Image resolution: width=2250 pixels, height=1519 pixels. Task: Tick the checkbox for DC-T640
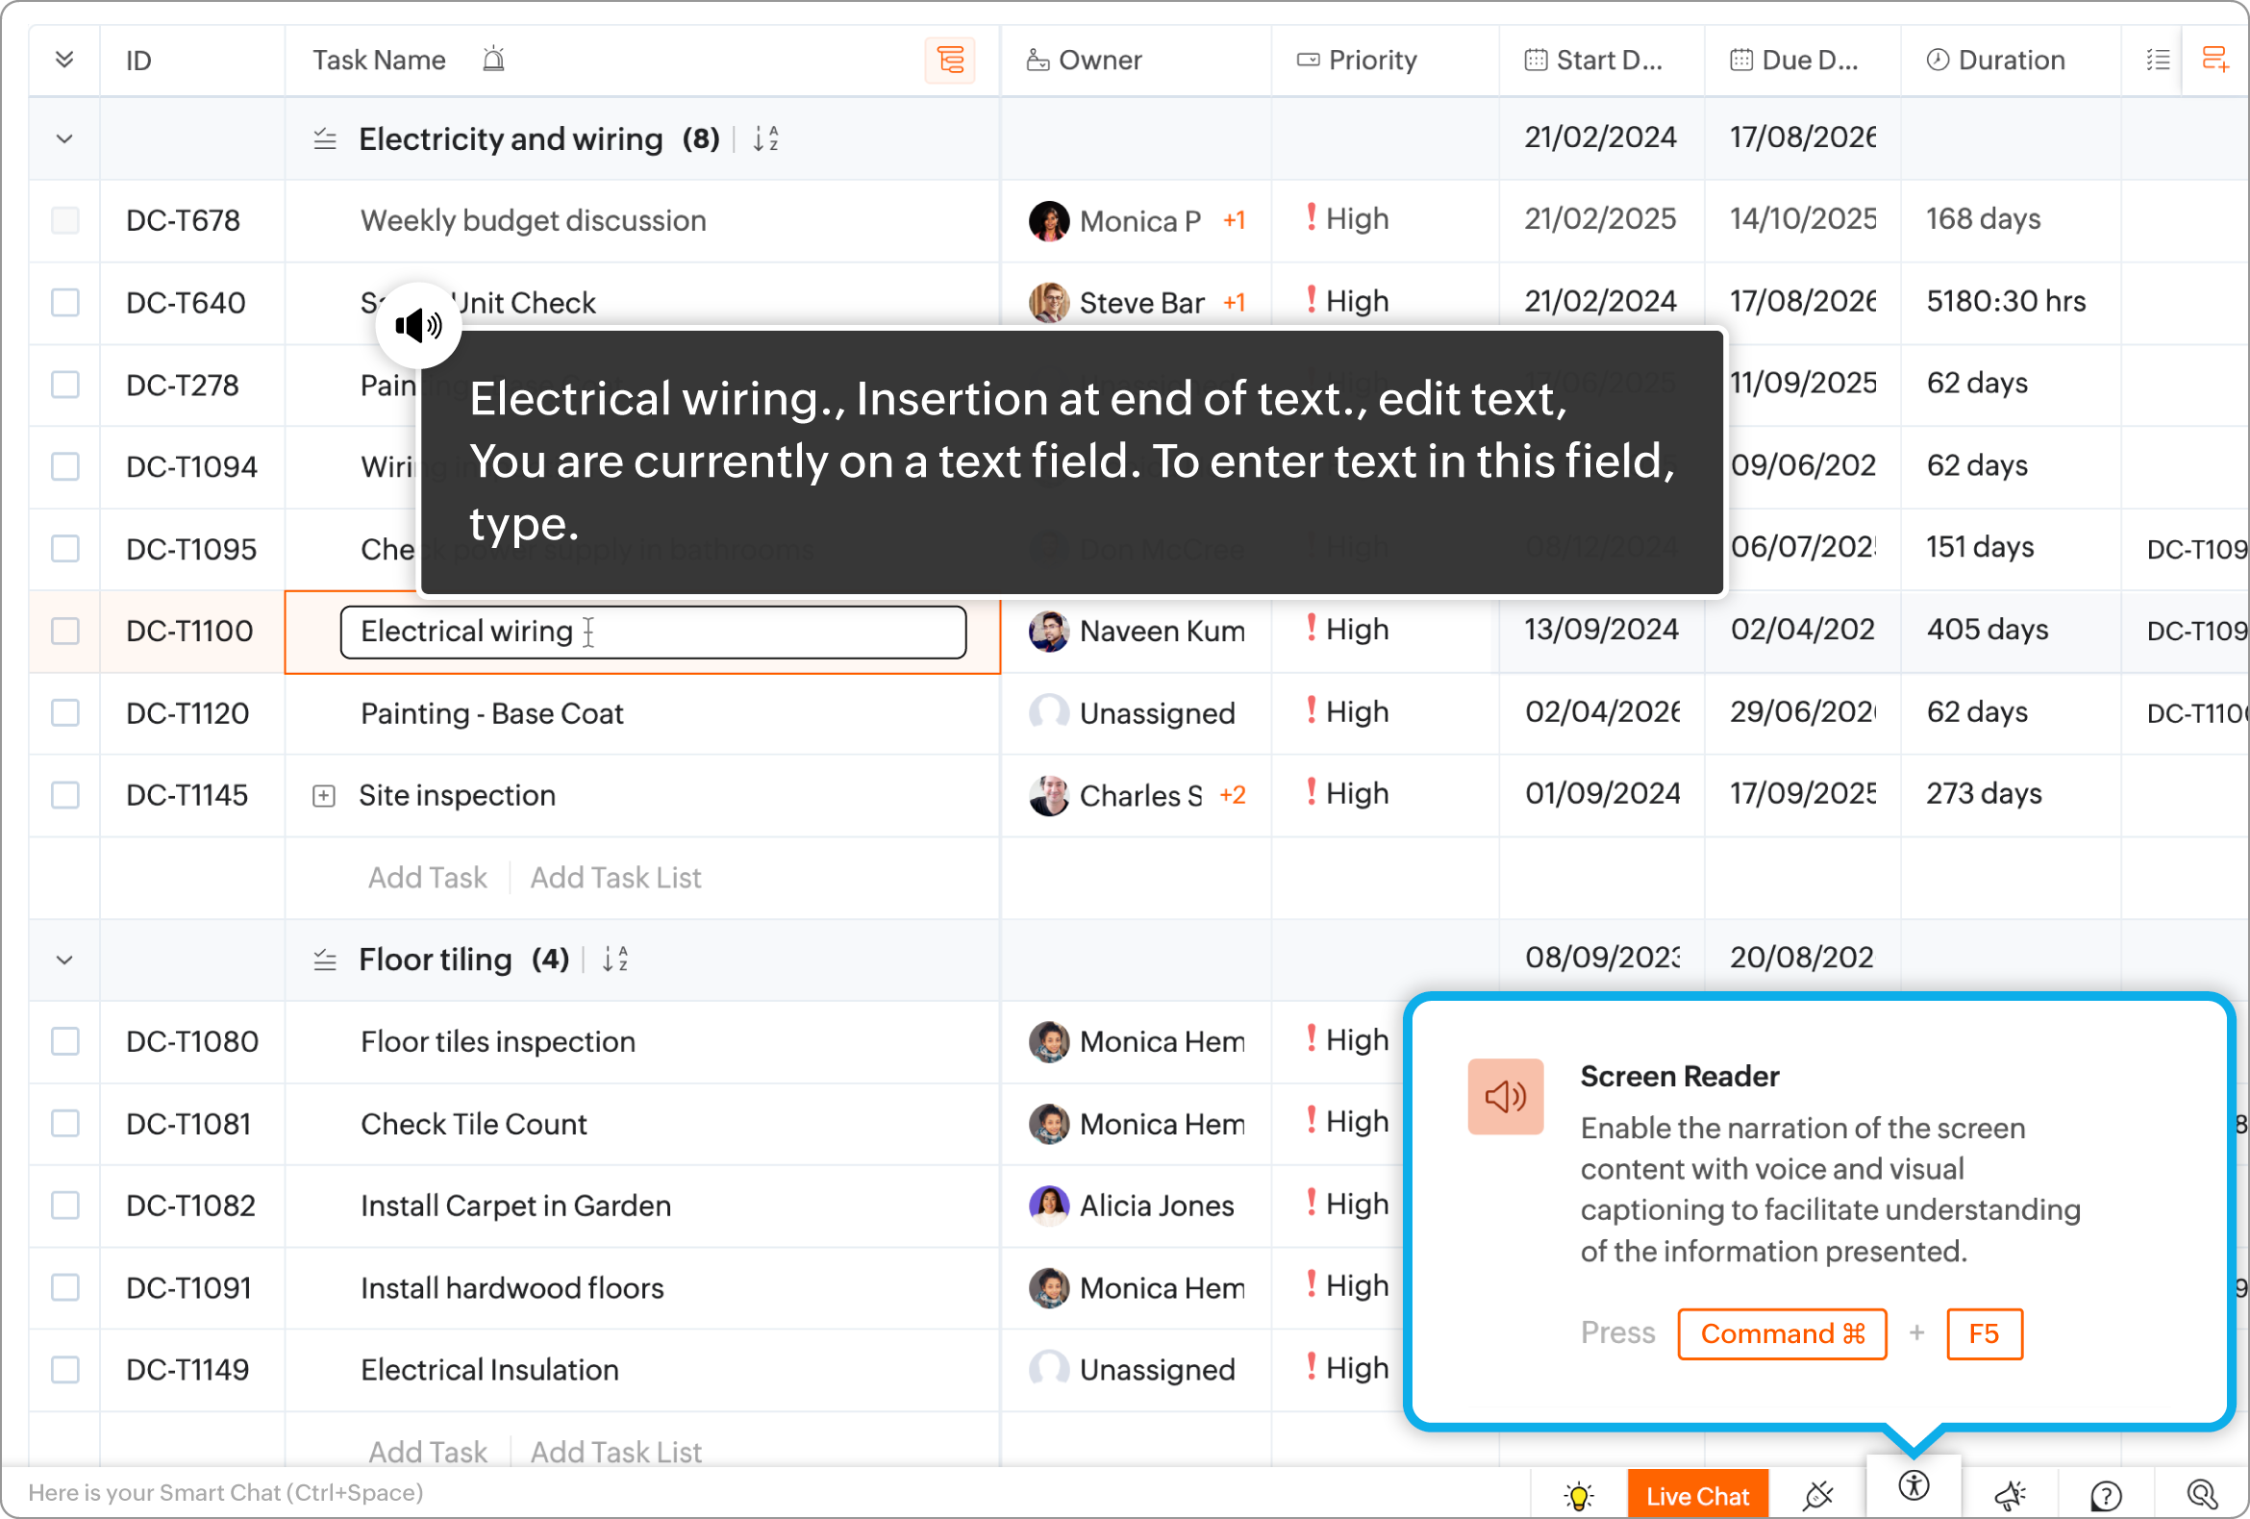[x=64, y=302]
